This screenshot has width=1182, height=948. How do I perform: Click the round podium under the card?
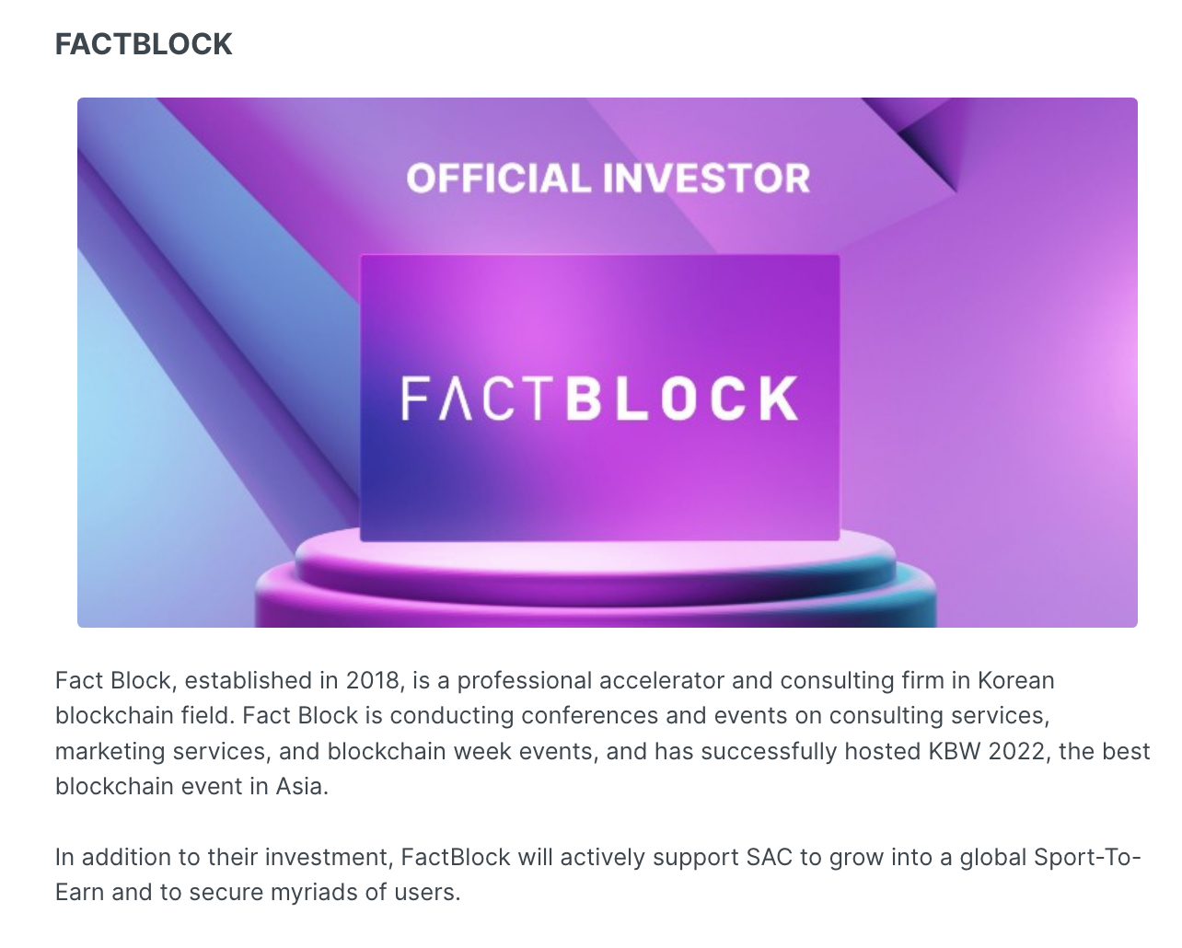click(x=596, y=575)
